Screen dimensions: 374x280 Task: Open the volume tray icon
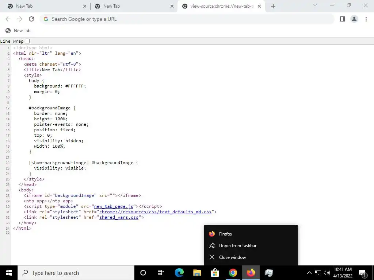[x=327, y=273]
